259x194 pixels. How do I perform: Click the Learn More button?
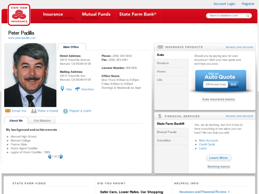click(x=219, y=158)
